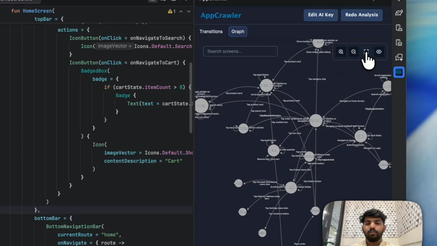
Task: Click the 'Tap Delivery Address menu item' label
Action: coord(267,197)
